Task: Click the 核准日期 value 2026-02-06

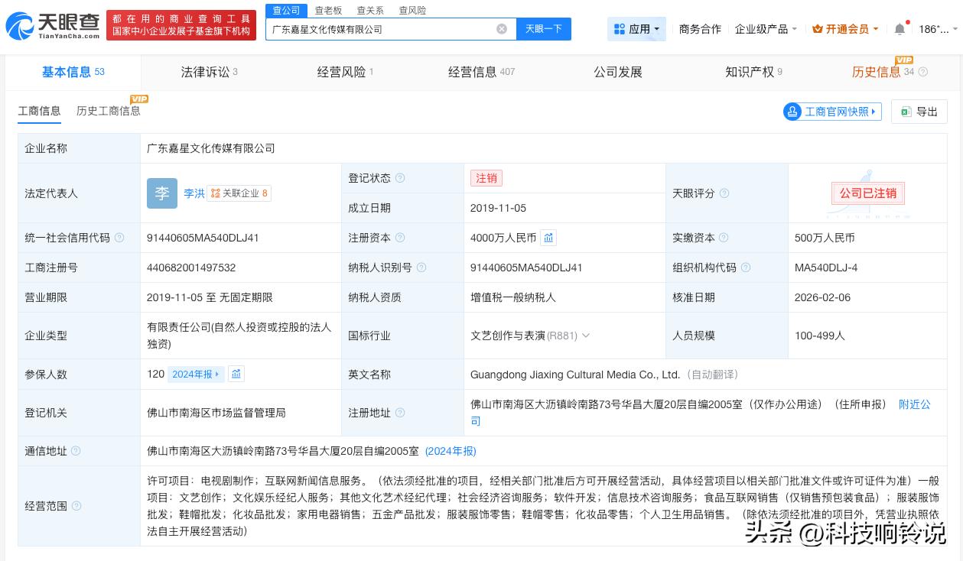Action: coord(822,297)
